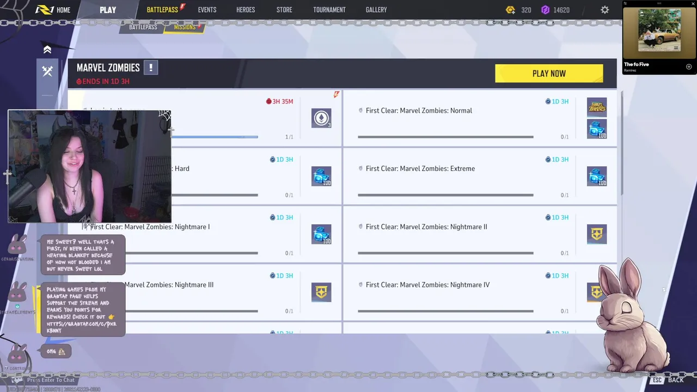This screenshot has height=392, width=697.
Task: Click the 100 units reward for Hard clear
Action: 321,176
